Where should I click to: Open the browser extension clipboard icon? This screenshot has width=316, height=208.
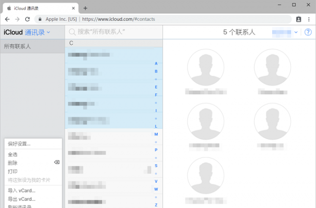pos(298,19)
